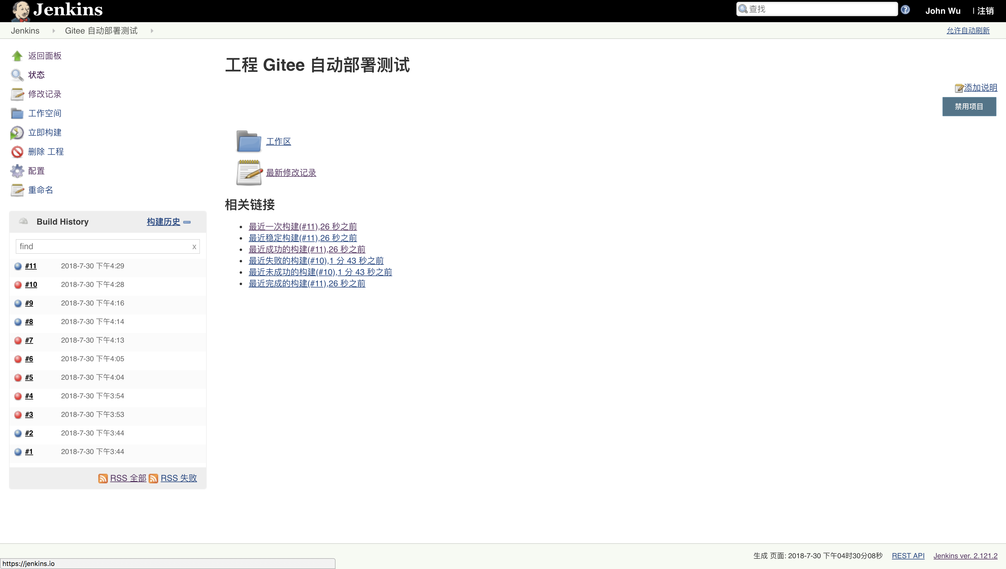Open 返回面板 in the side menu
The height and width of the screenshot is (569, 1006).
tap(45, 56)
